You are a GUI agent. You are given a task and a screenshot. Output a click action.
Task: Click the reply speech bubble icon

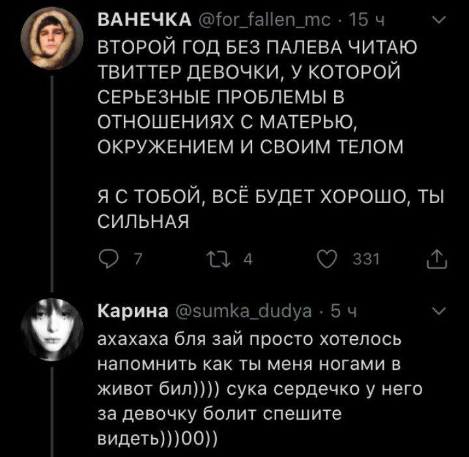coord(111,261)
